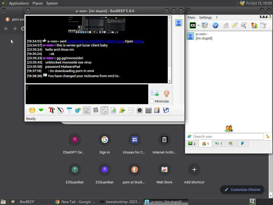The width and height of the screenshot is (273, 205).
Task: Click the two-people icon above the search field
Action: pyautogui.click(x=228, y=128)
